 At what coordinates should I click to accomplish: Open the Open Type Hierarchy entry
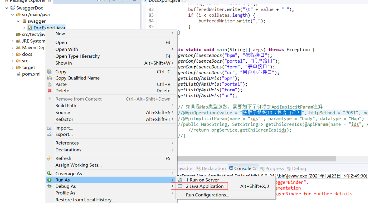point(77,56)
